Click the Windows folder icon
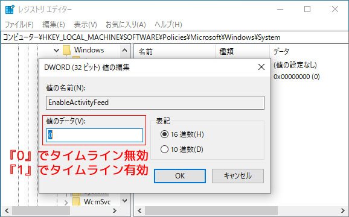Viewport: 349px width, 217px height. click(x=66, y=50)
